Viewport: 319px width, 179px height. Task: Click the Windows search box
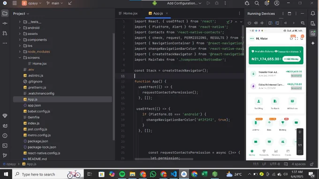48,174
